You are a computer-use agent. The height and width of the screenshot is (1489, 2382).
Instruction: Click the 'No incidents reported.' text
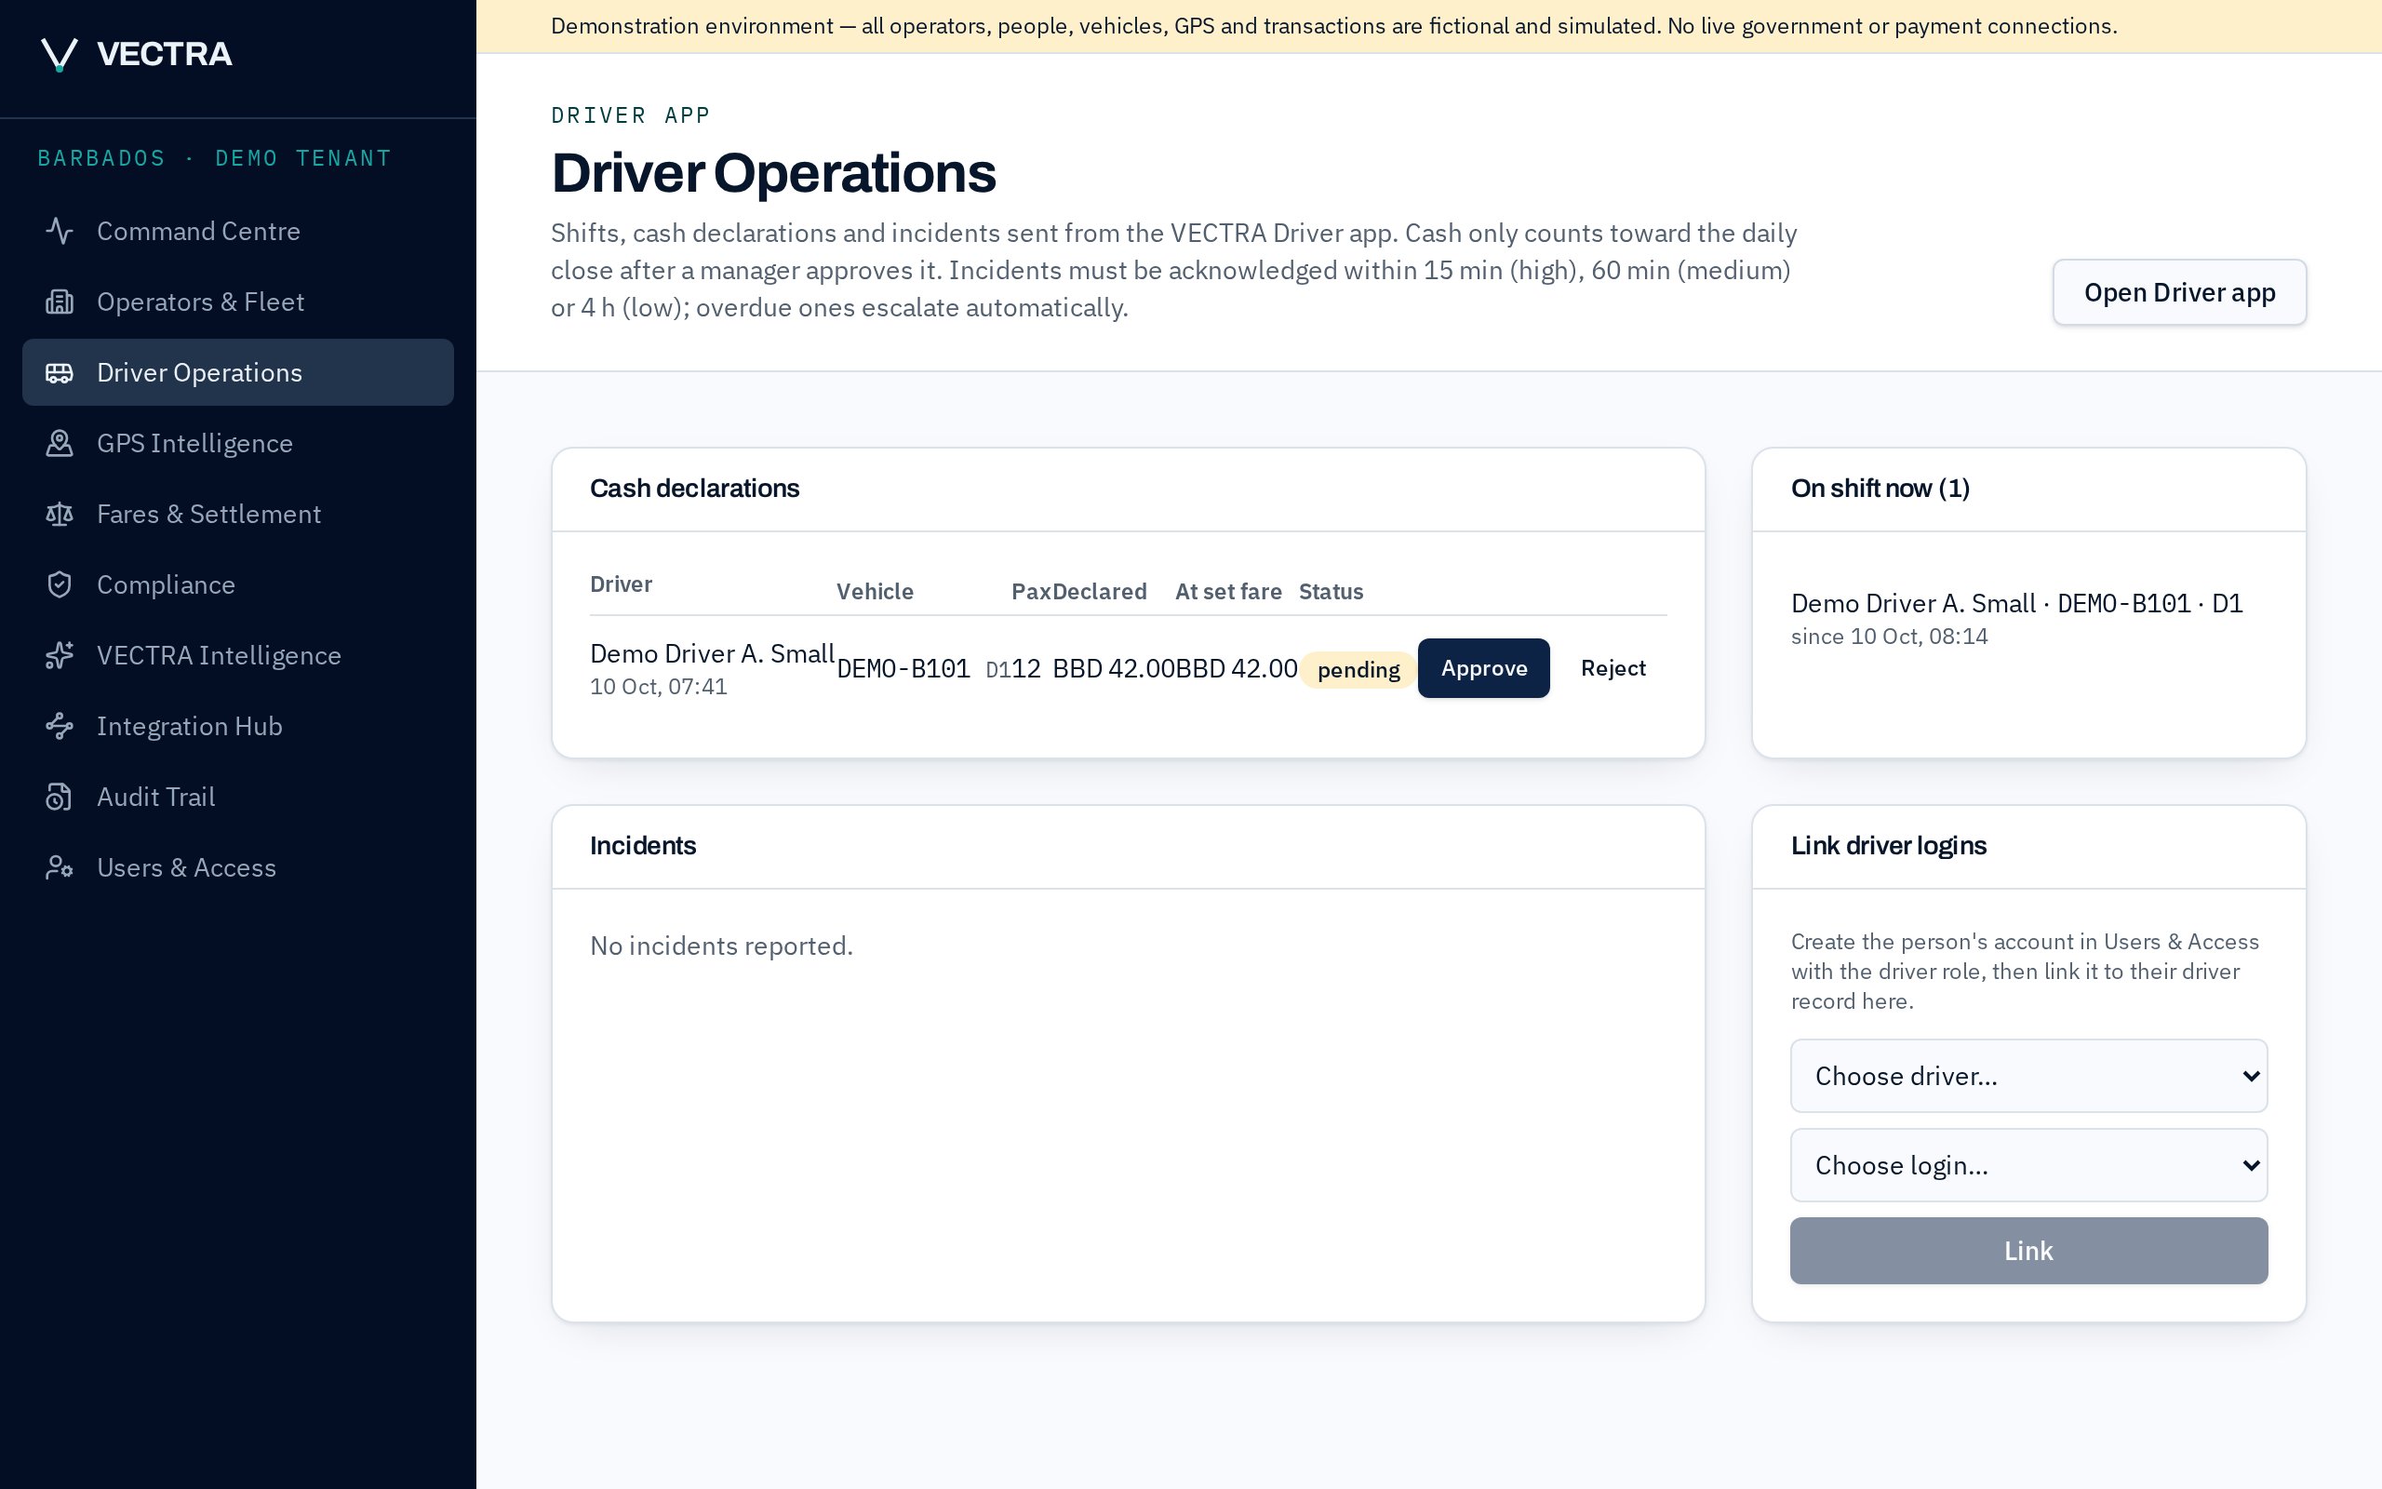click(x=721, y=946)
